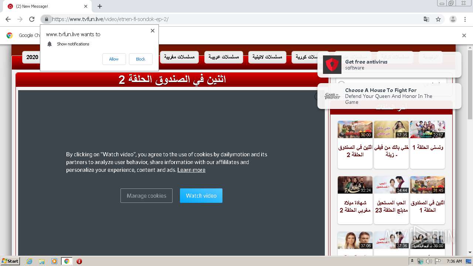Open مسلسلات لاتينية menu
473x266 pixels.
coord(268,57)
